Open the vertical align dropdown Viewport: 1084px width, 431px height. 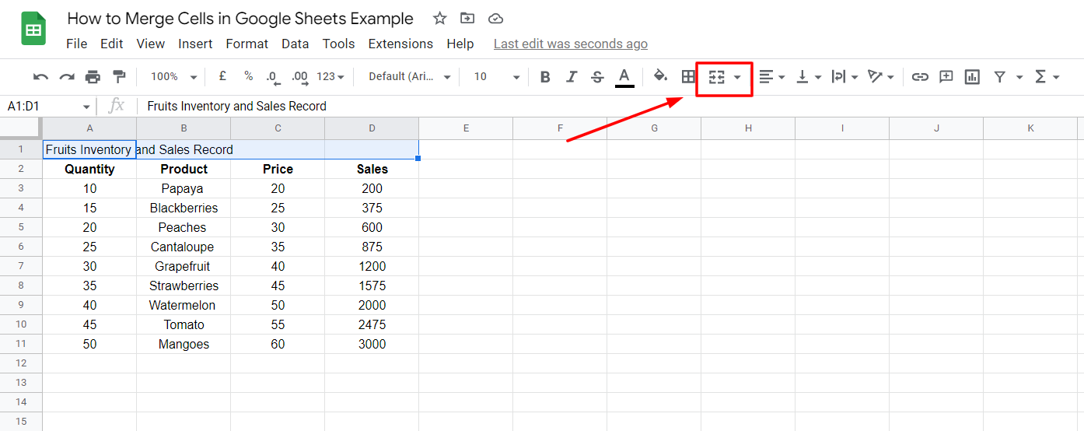pos(809,77)
